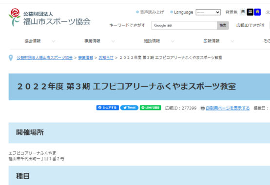Viewport: 270px width, 185px height.
Task: Tweet this page with Twitter button
Action: [x=129, y=108]
